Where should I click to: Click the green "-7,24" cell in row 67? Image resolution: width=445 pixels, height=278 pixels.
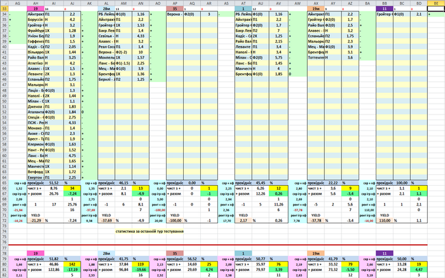tap(72, 193)
